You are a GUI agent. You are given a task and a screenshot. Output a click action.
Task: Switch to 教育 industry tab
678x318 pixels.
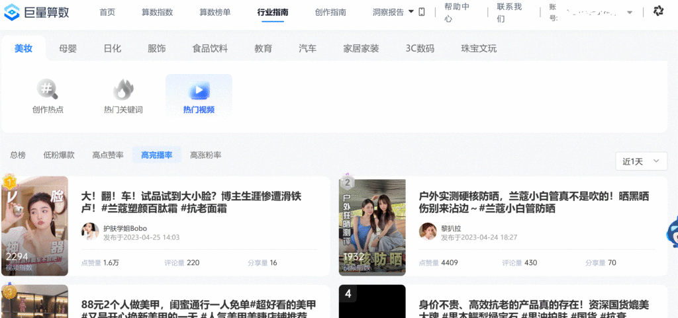pos(264,49)
